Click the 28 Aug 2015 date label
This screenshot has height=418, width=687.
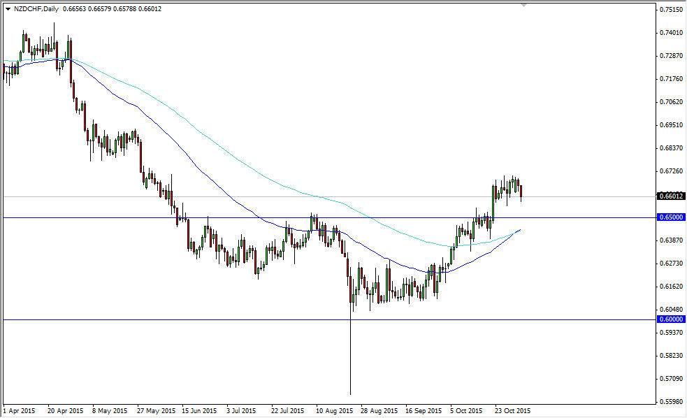pyautogui.click(x=379, y=411)
